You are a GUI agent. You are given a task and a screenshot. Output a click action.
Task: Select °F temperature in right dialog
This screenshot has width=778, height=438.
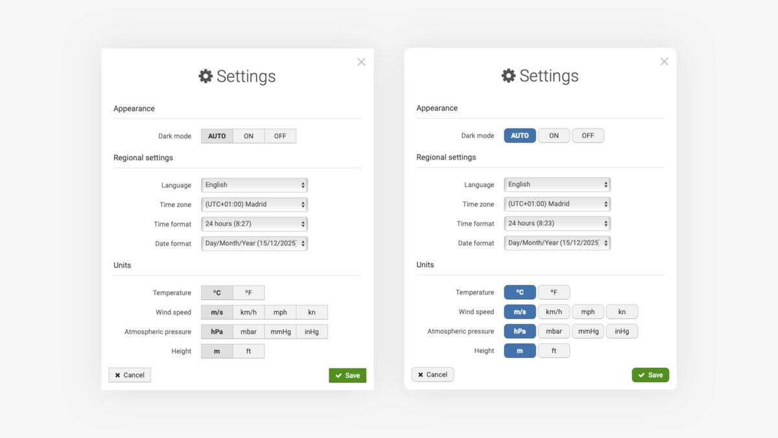point(554,292)
